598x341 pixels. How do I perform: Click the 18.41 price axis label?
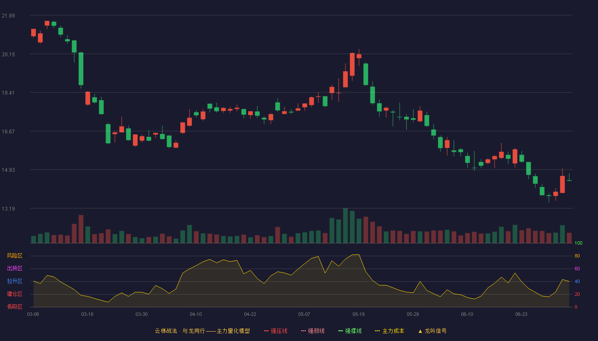(x=8, y=93)
